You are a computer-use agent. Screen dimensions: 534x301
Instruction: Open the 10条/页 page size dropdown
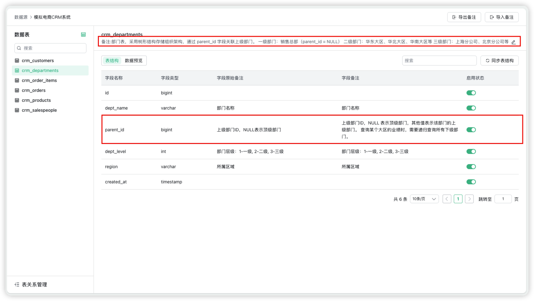[x=424, y=199]
